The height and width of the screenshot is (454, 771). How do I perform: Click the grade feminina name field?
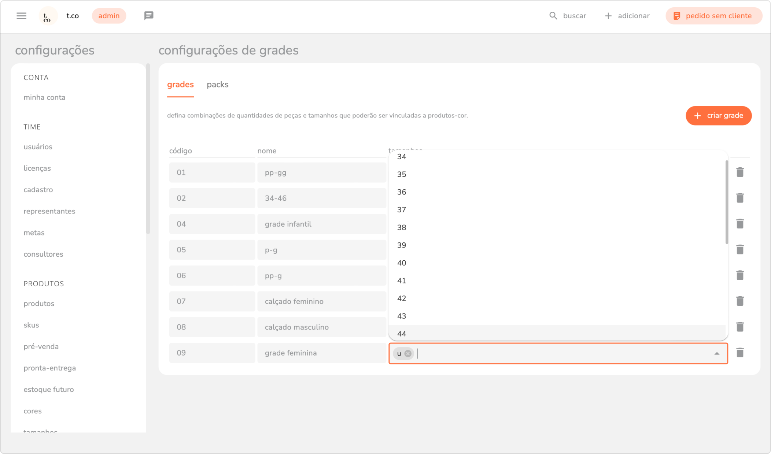pyautogui.click(x=321, y=353)
